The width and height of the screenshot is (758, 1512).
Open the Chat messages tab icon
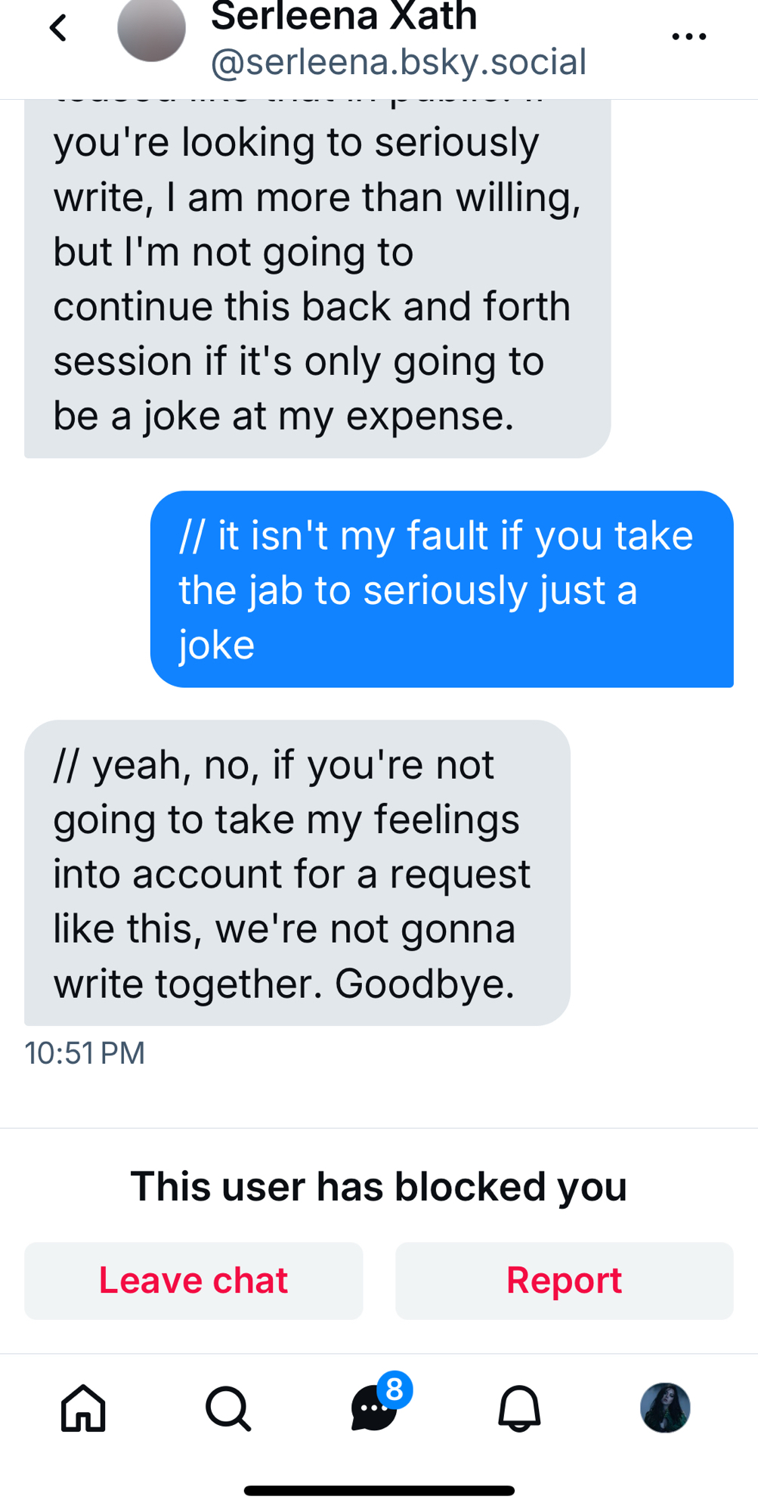point(373,1410)
